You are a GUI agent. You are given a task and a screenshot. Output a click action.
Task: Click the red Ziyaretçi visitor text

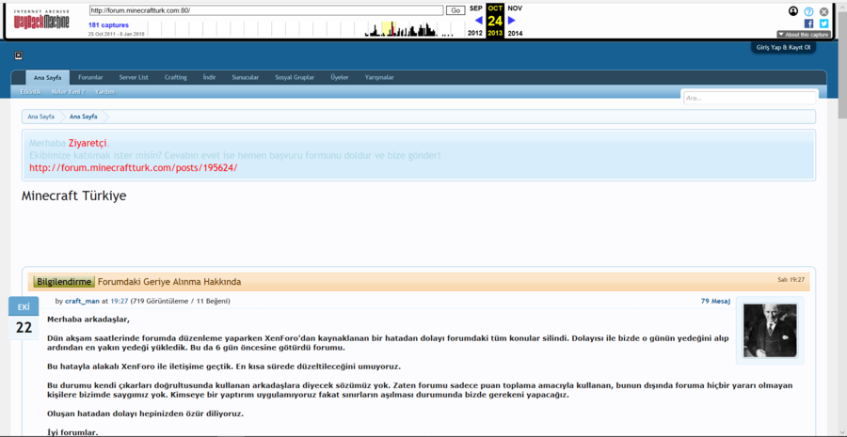[88, 143]
